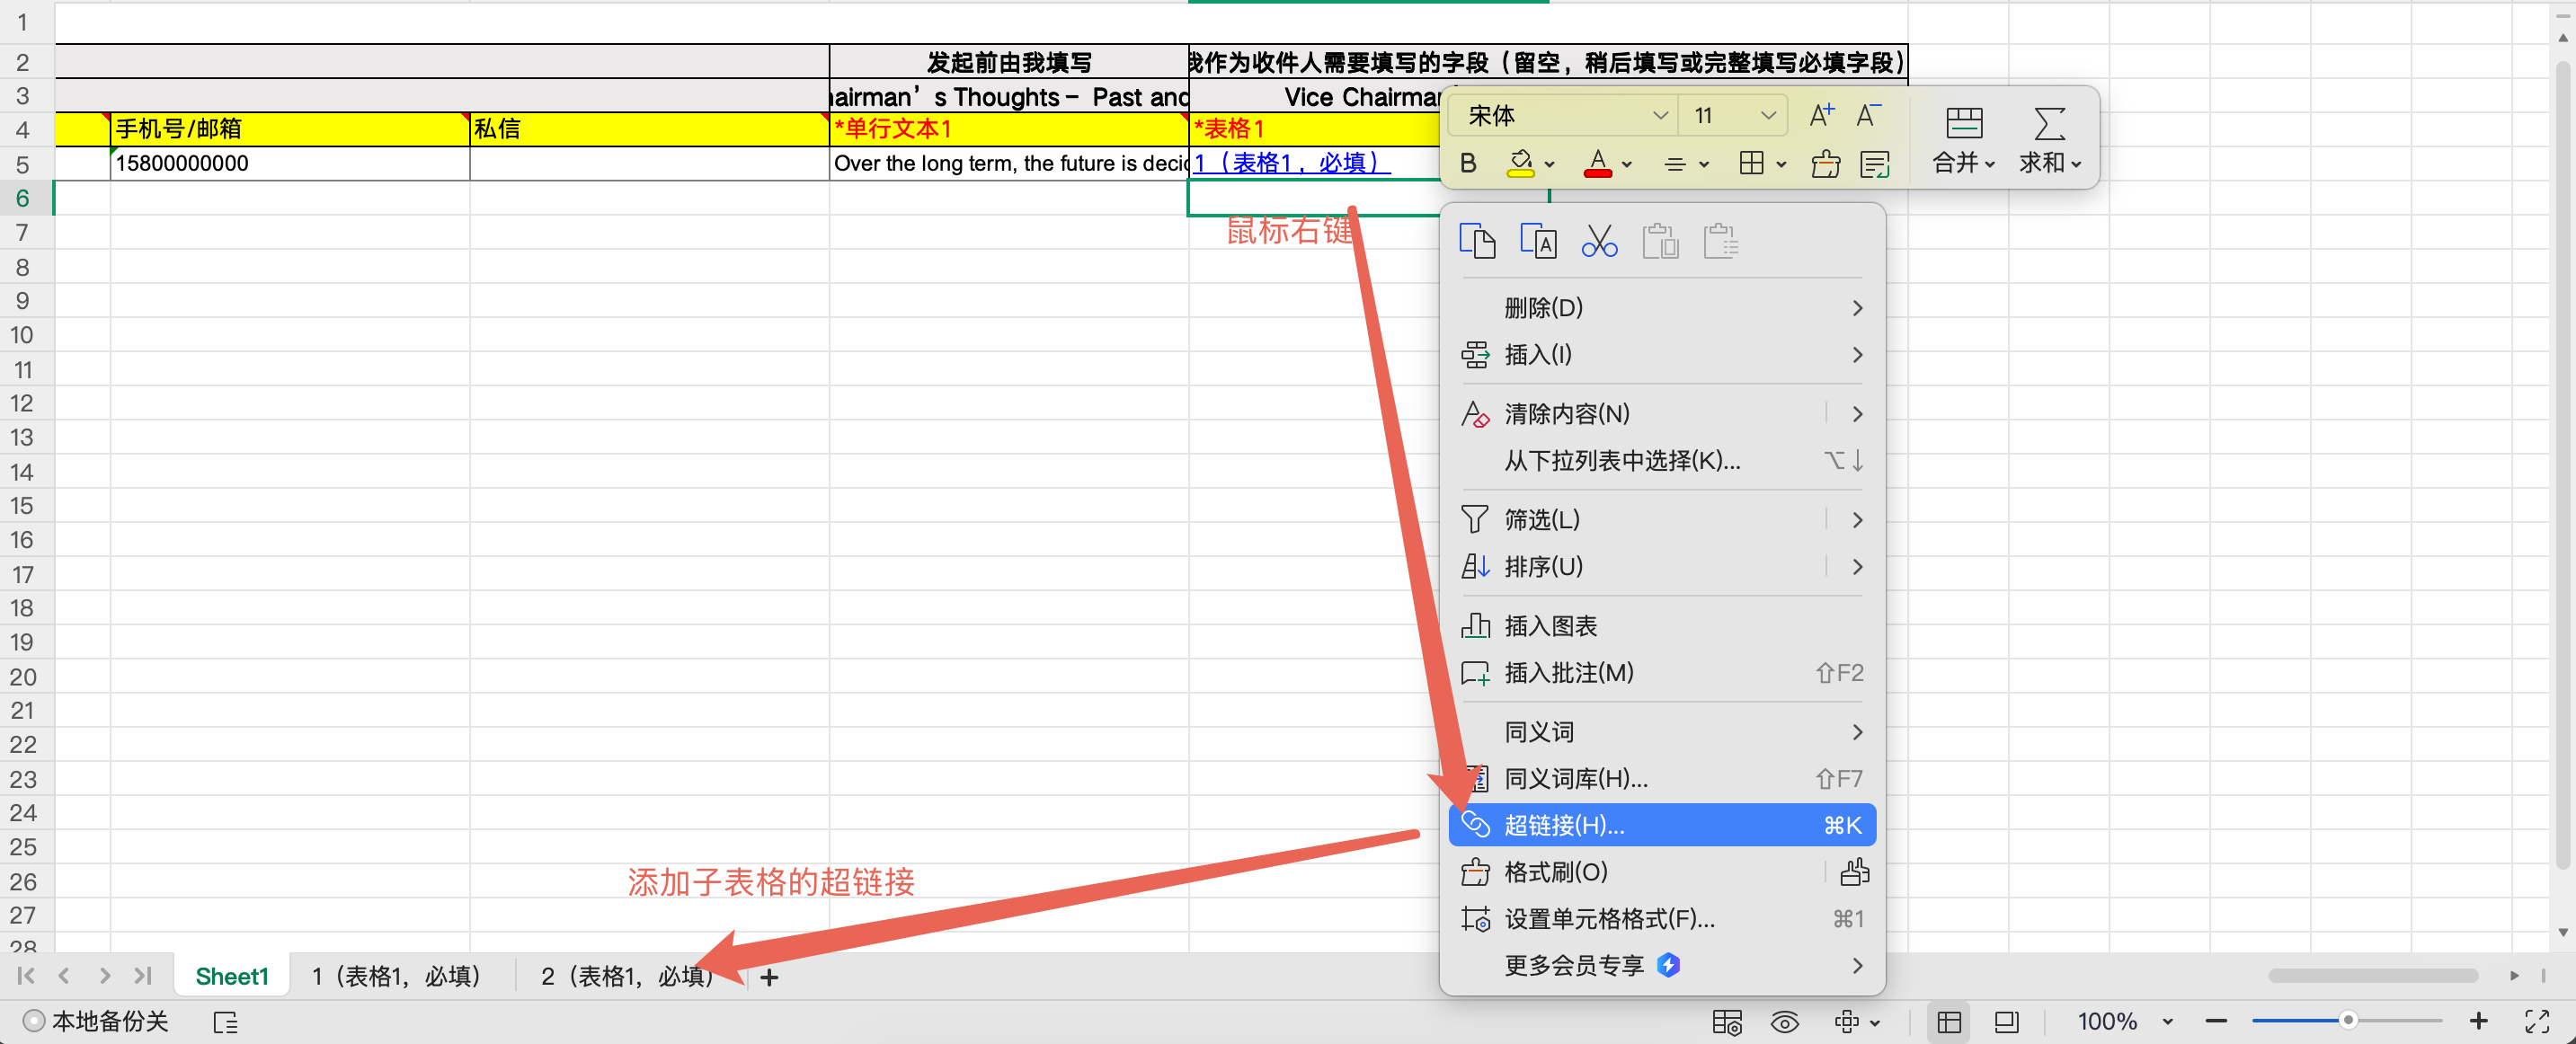Click the copy icon in context menu

coord(1476,242)
